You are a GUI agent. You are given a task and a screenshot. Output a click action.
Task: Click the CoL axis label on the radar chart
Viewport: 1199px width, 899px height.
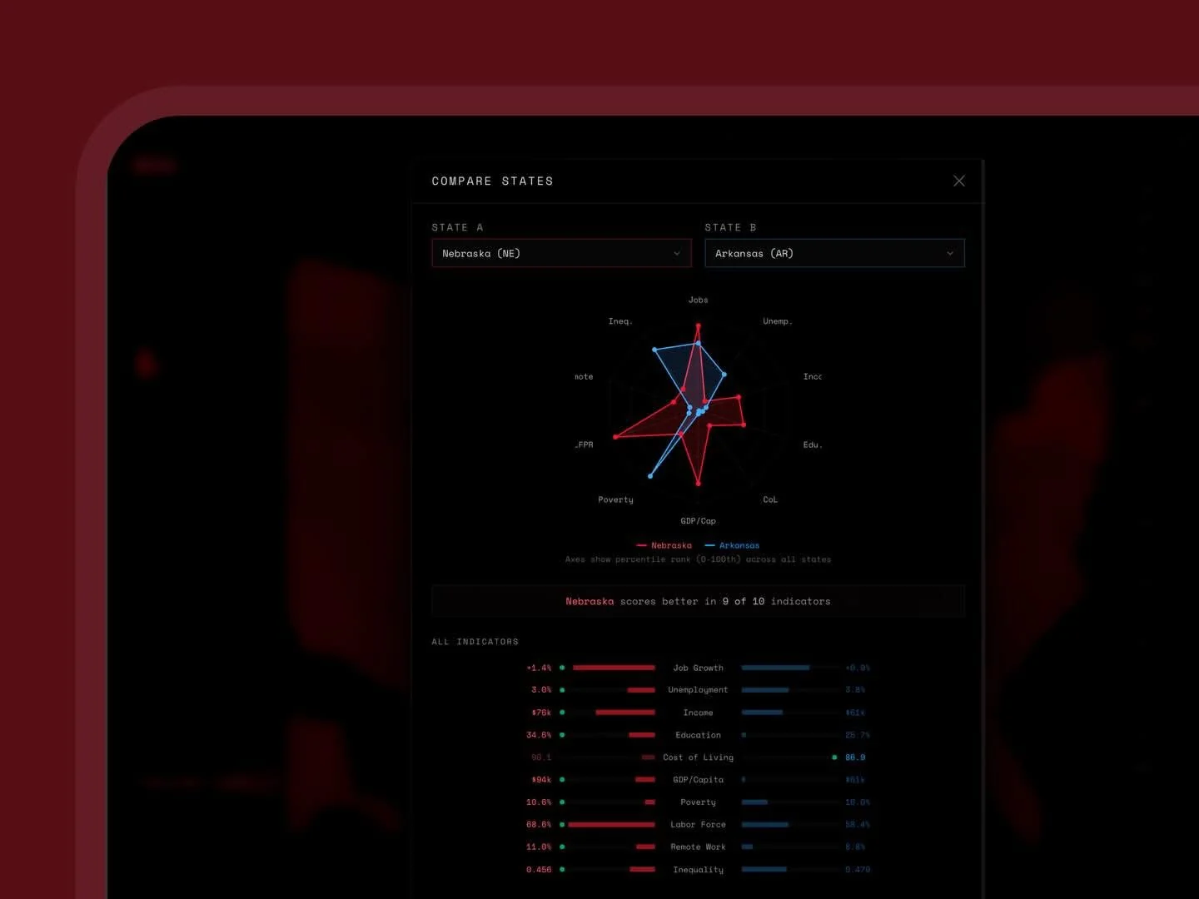click(x=770, y=499)
